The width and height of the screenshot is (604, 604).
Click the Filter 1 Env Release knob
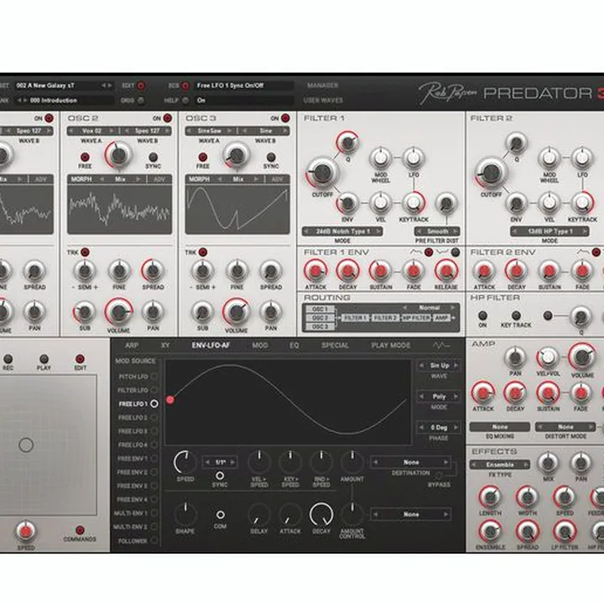[446, 271]
